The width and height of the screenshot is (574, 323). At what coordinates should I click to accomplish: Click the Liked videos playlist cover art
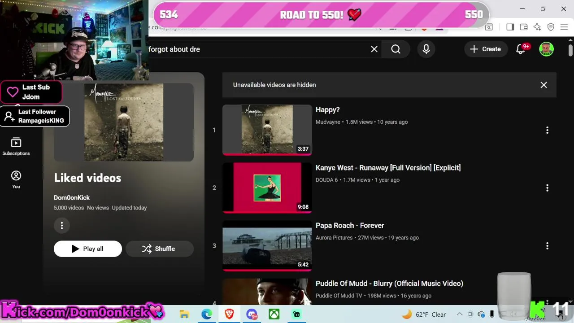[x=124, y=122]
